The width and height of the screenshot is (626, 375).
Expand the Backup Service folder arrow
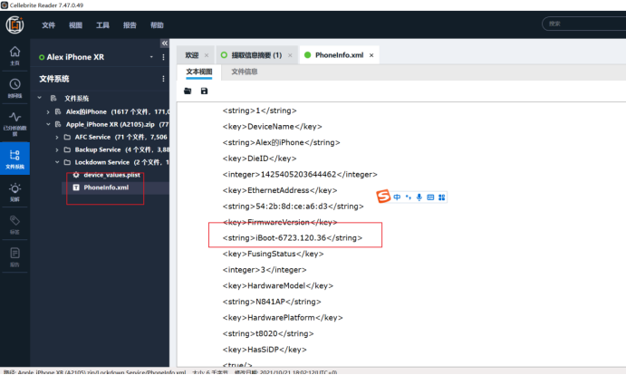(57, 149)
